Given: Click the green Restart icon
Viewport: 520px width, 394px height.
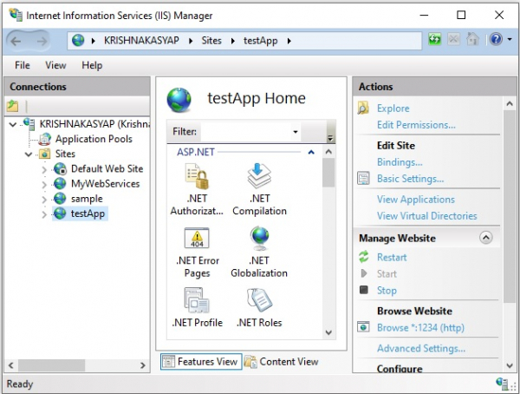Looking at the screenshot, I should [364, 257].
